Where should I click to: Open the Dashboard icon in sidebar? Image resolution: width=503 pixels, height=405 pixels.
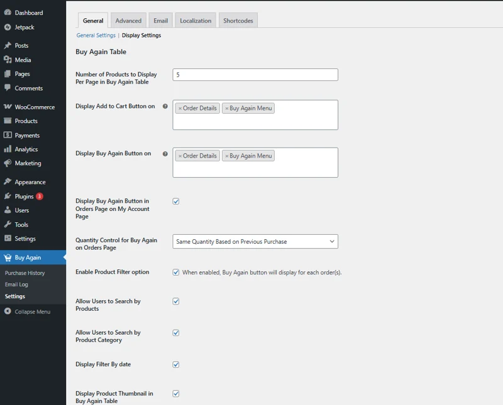click(x=8, y=13)
